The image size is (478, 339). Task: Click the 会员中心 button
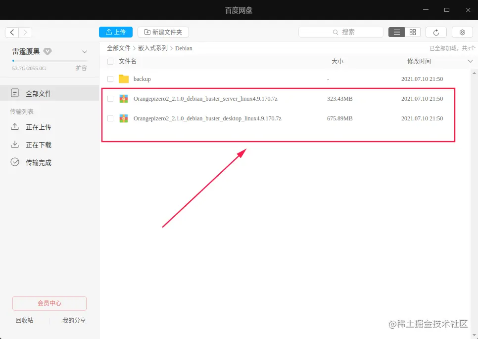[49, 303]
